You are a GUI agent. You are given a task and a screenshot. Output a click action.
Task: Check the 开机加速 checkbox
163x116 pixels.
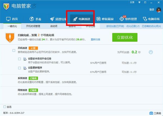coord(14,50)
